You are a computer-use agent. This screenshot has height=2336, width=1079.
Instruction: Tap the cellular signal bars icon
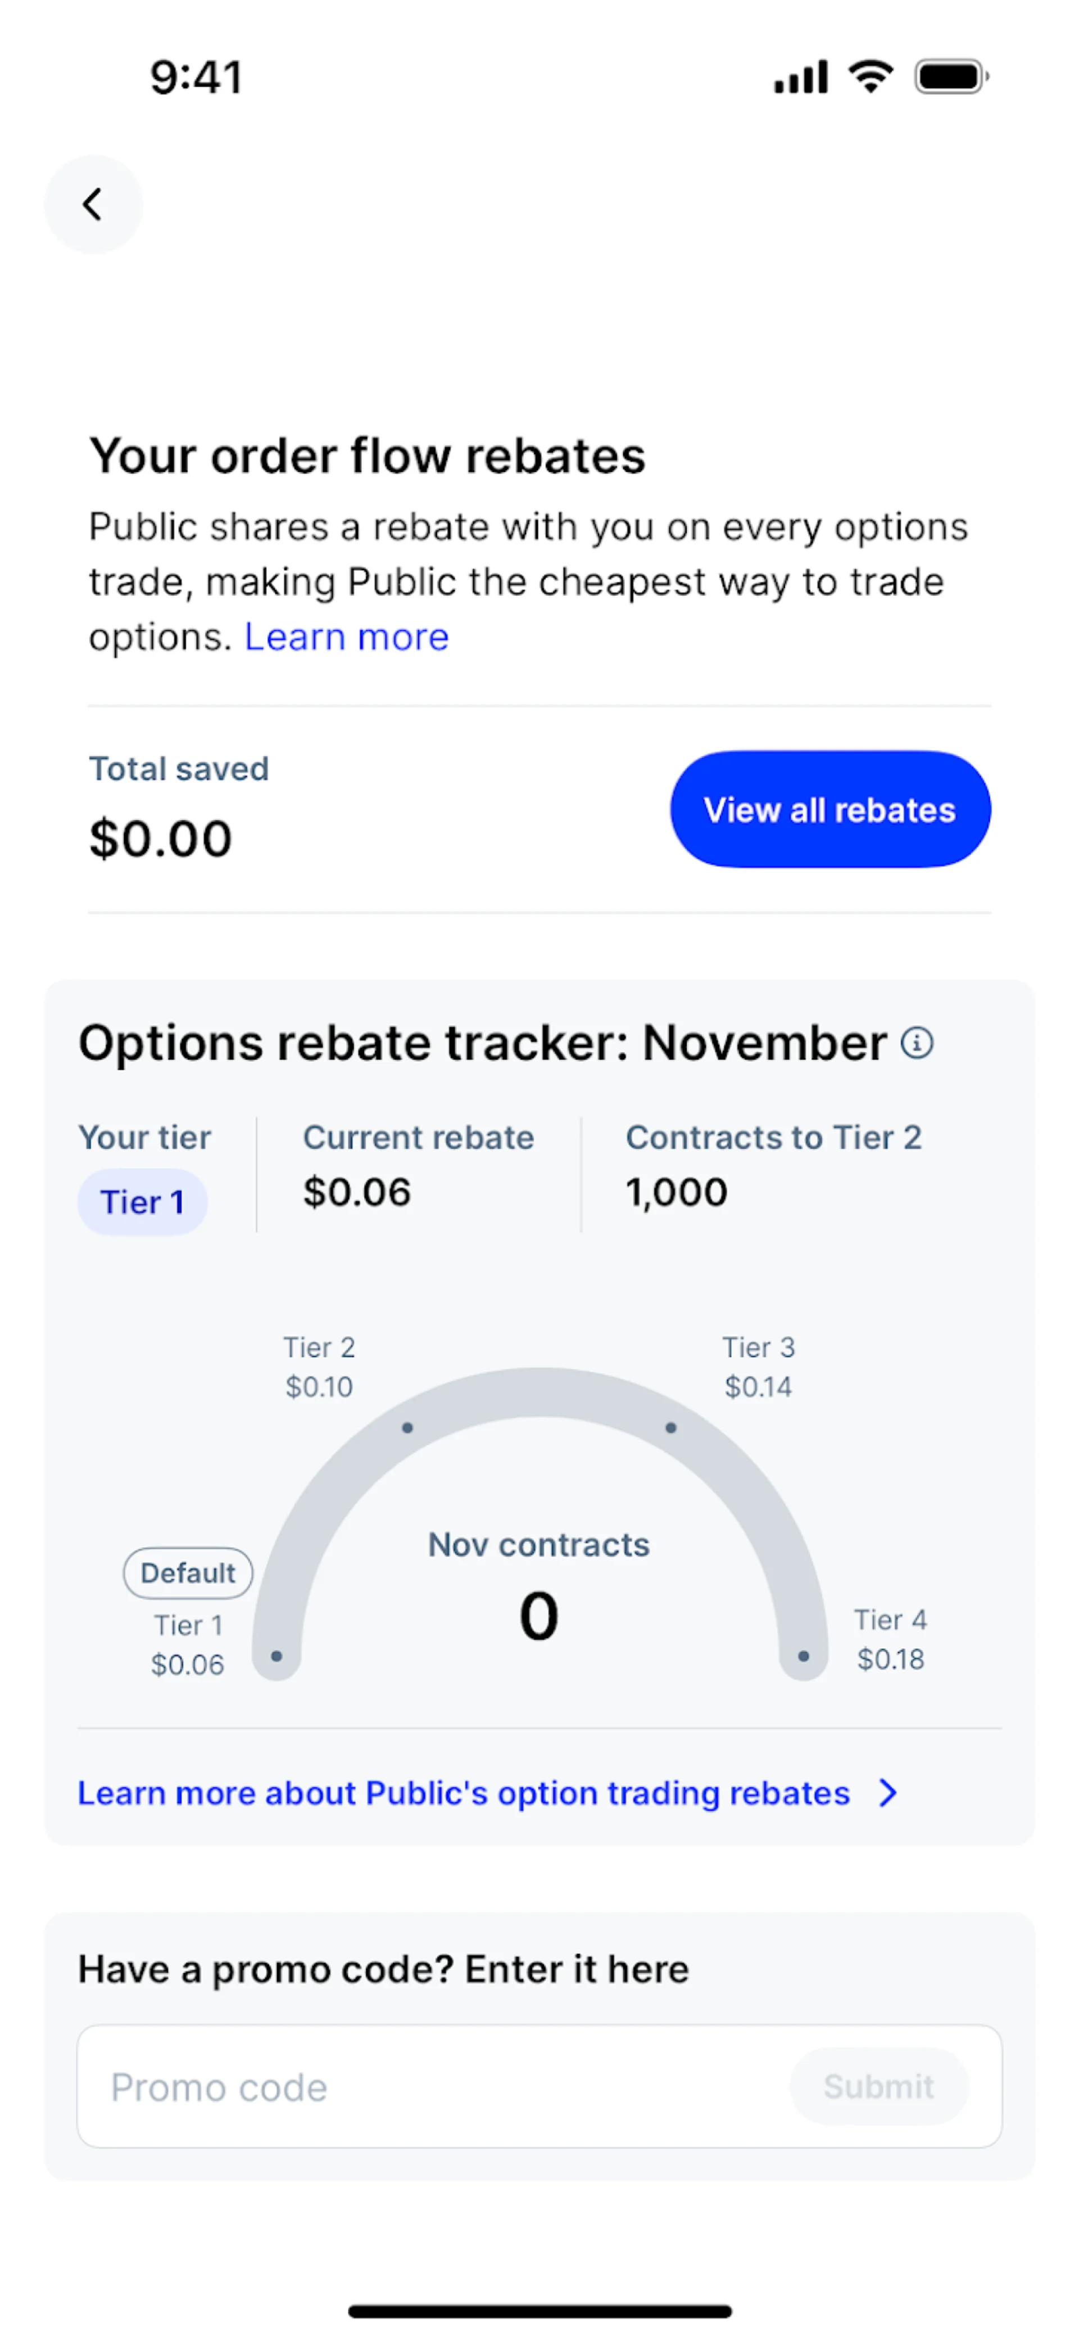pyautogui.click(x=800, y=77)
